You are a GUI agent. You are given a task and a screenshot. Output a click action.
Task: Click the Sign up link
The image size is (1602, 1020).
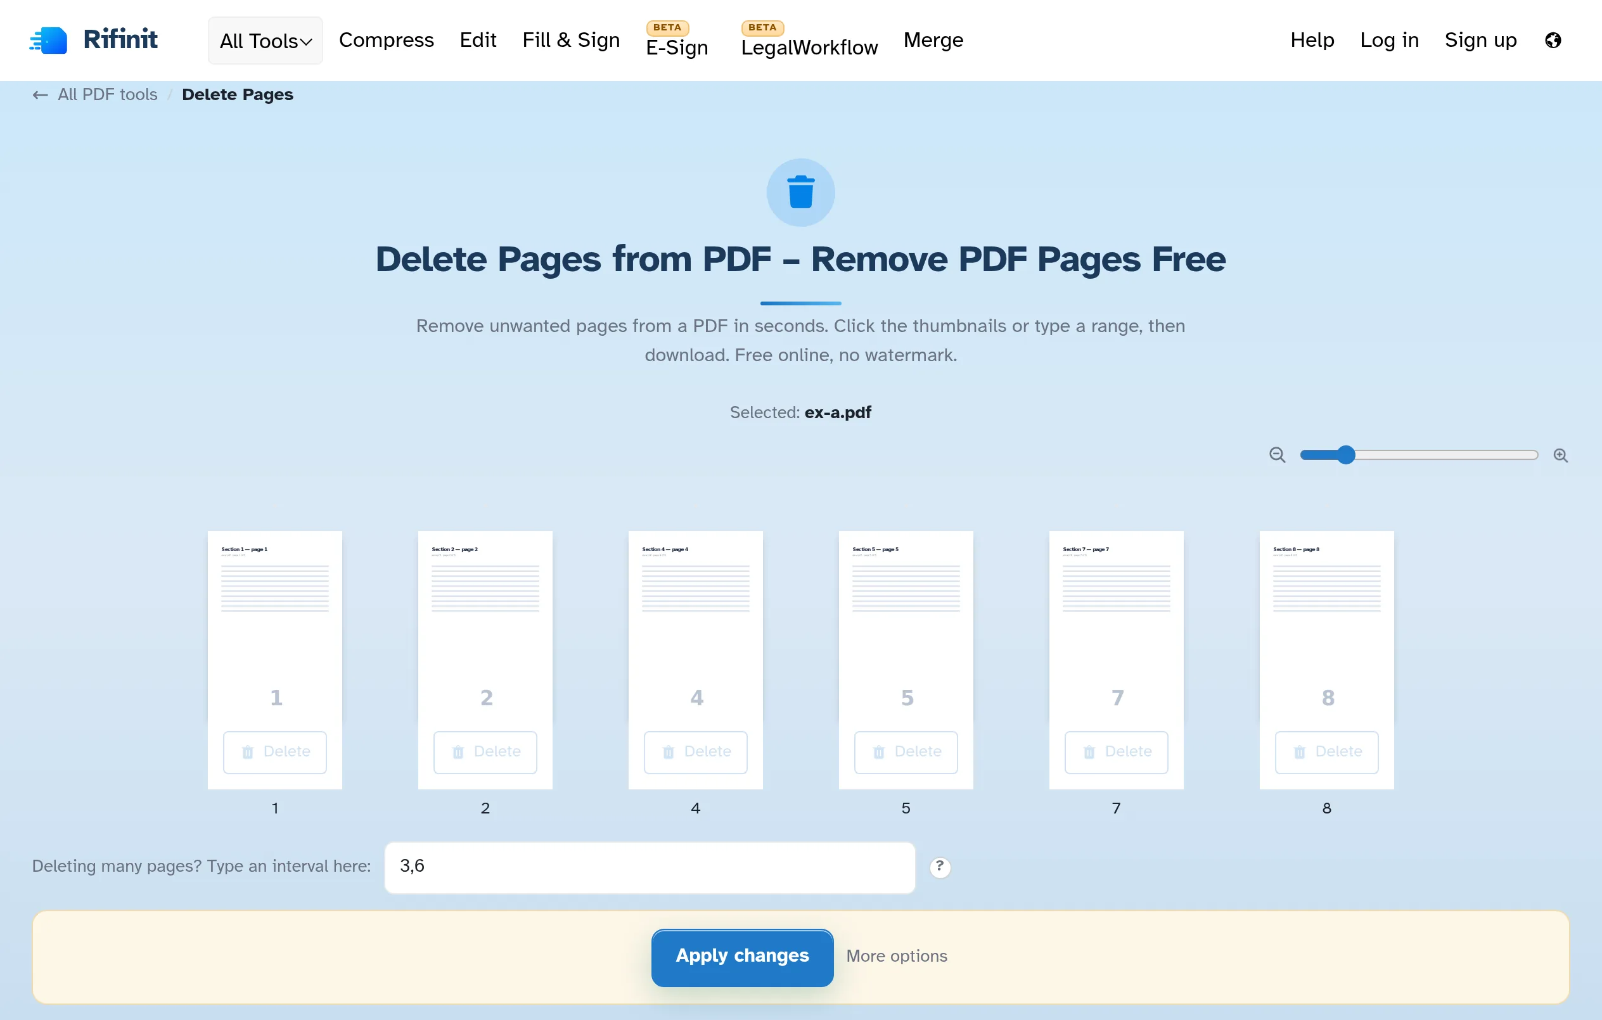point(1480,40)
